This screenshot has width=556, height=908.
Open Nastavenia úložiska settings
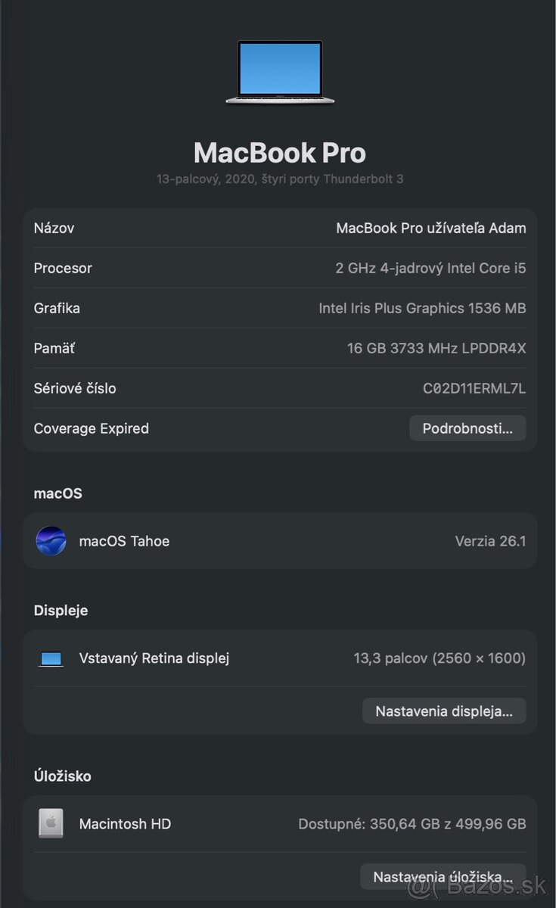[443, 876]
